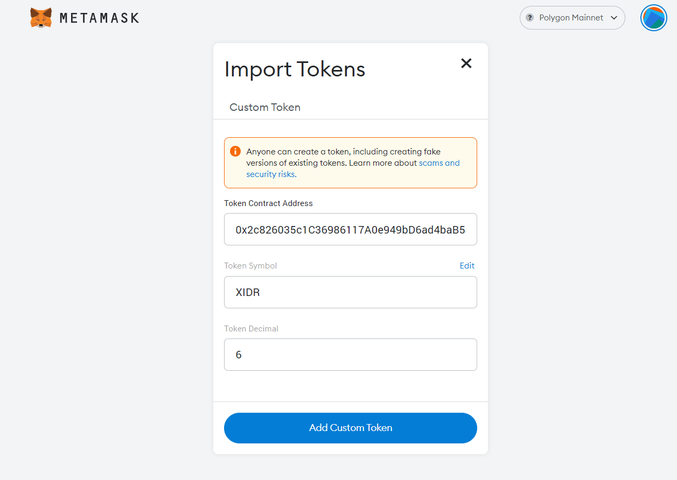Open the Polygon Mainnet network selector
The image size is (677, 480).
point(572,18)
